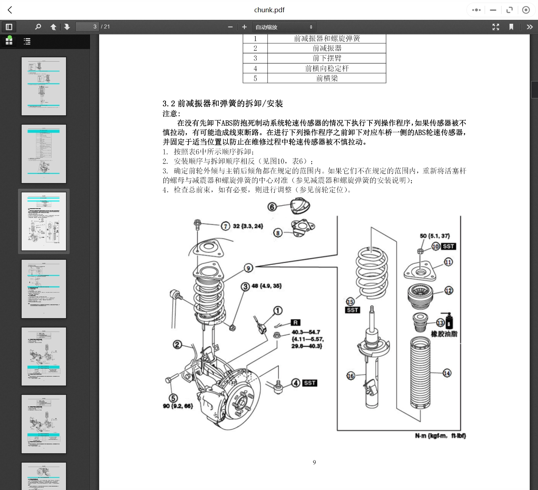Image resolution: width=538 pixels, height=490 pixels.
Task: Open the search within document tool
Action: click(x=38, y=27)
